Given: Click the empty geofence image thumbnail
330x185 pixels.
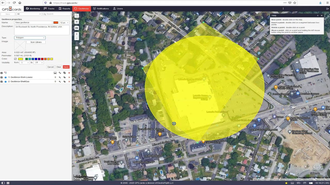Looking at the screenshot, I should pos(20,45).
